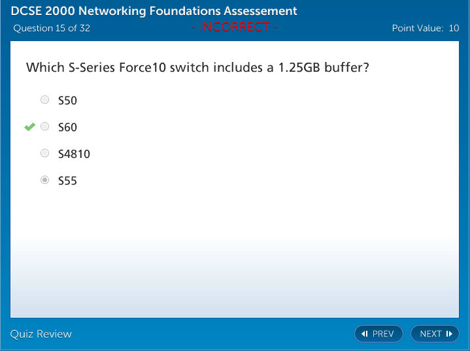Select the S4810 radio button
Image resolution: width=470 pixels, height=351 pixels.
(44, 153)
